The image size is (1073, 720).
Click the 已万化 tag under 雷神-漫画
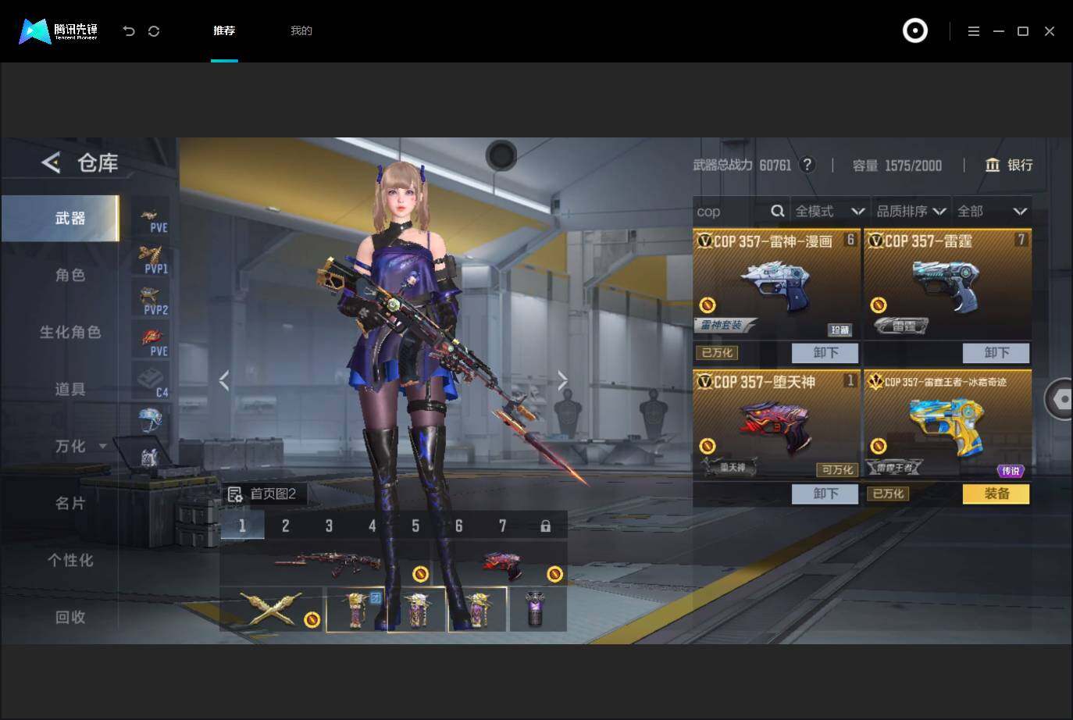[x=717, y=353]
